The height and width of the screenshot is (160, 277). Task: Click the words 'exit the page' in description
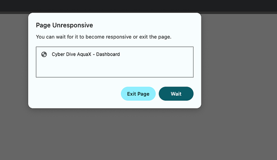point(155,37)
